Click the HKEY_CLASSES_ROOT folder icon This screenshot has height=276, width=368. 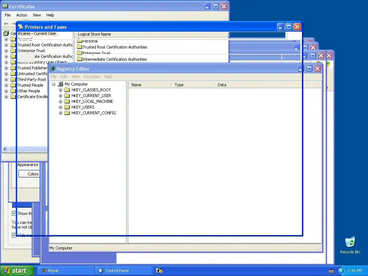[67, 90]
